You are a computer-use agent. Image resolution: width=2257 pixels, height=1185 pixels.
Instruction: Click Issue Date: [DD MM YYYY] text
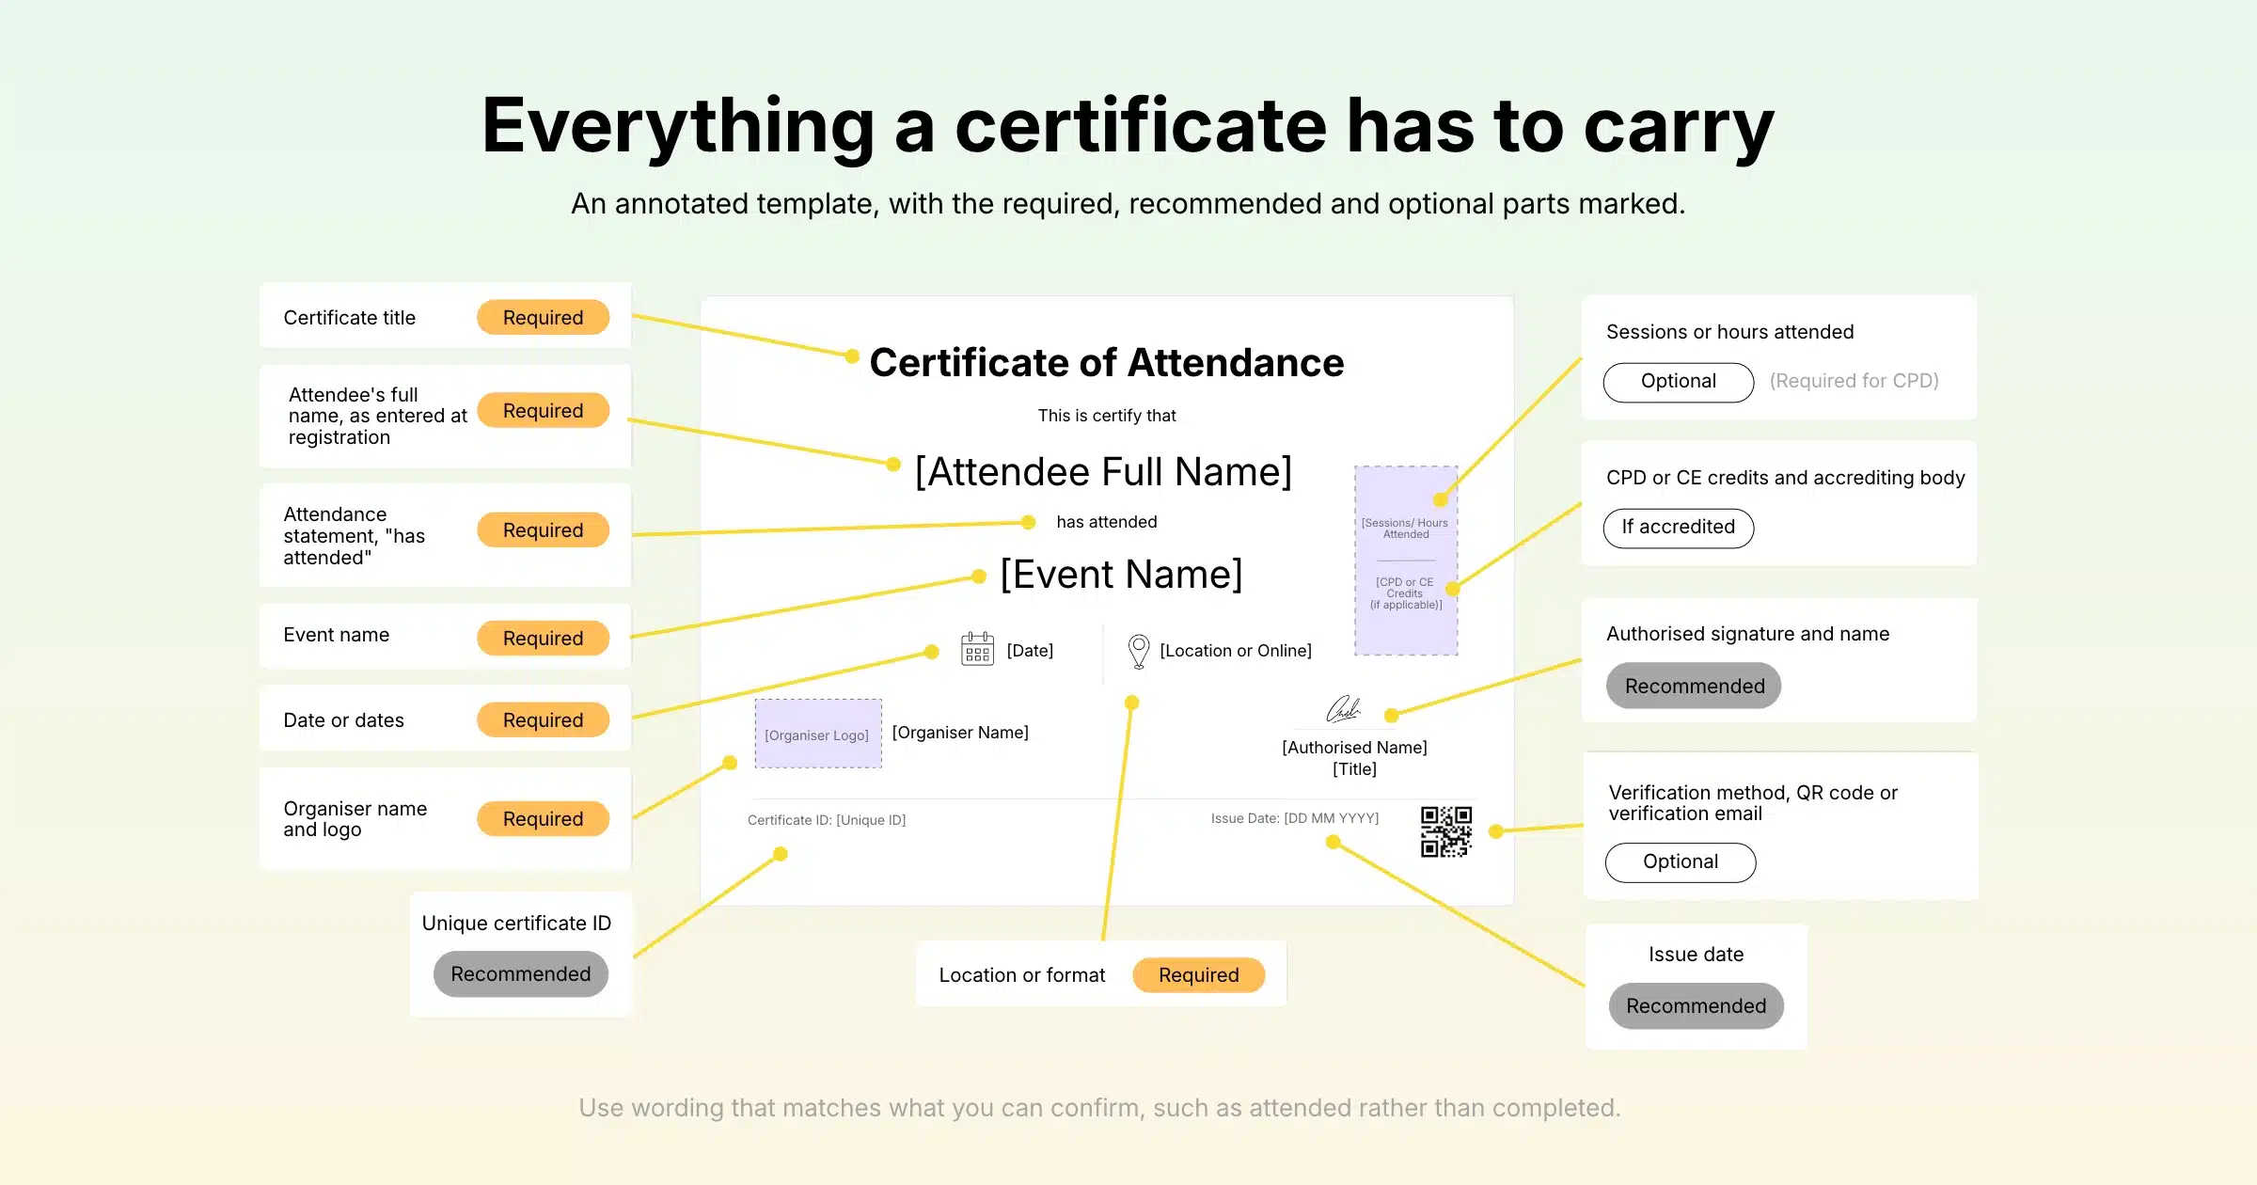click(x=1295, y=818)
